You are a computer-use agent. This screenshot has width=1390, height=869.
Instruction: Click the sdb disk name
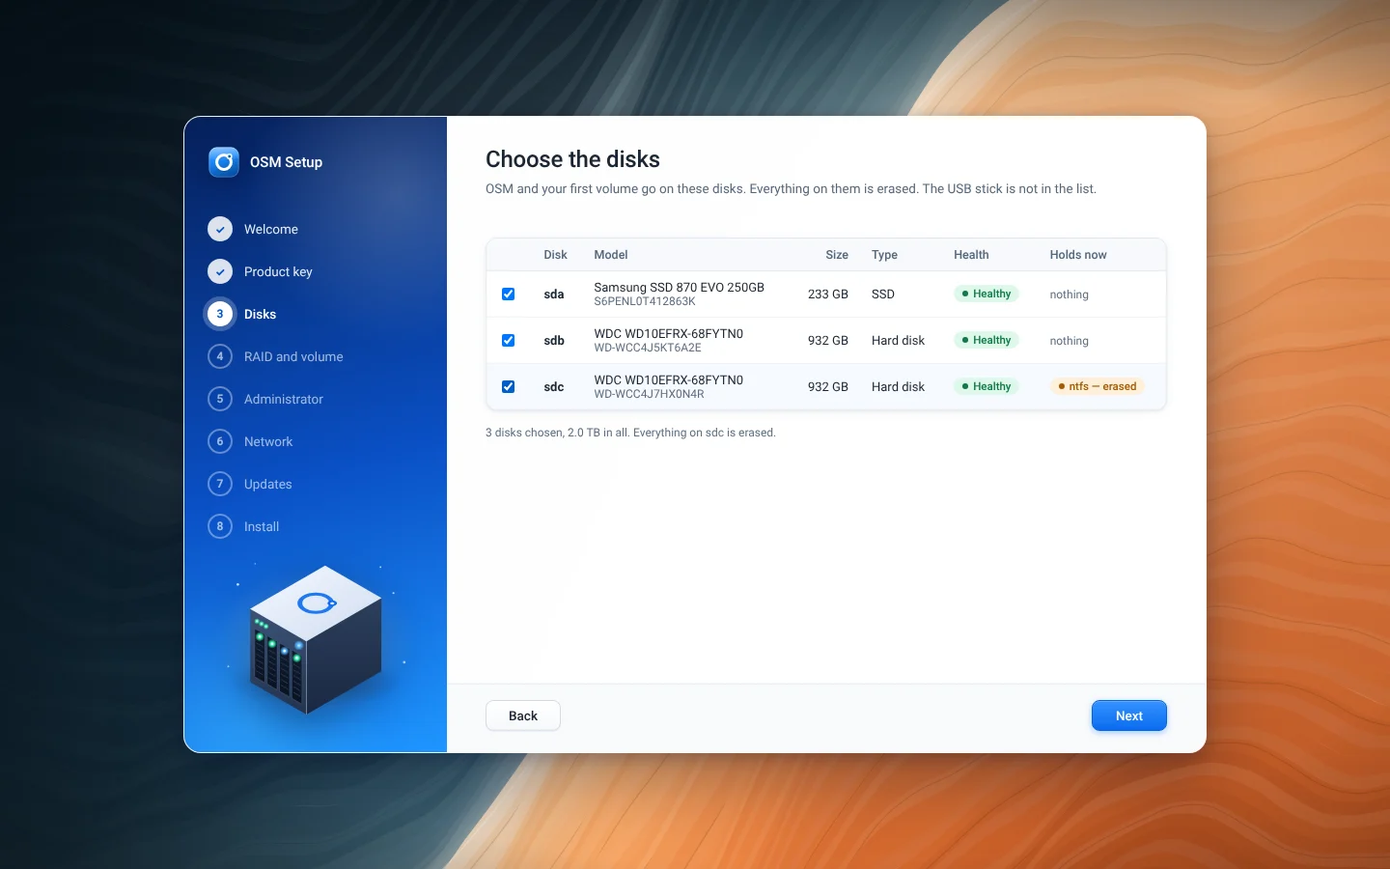pos(554,340)
